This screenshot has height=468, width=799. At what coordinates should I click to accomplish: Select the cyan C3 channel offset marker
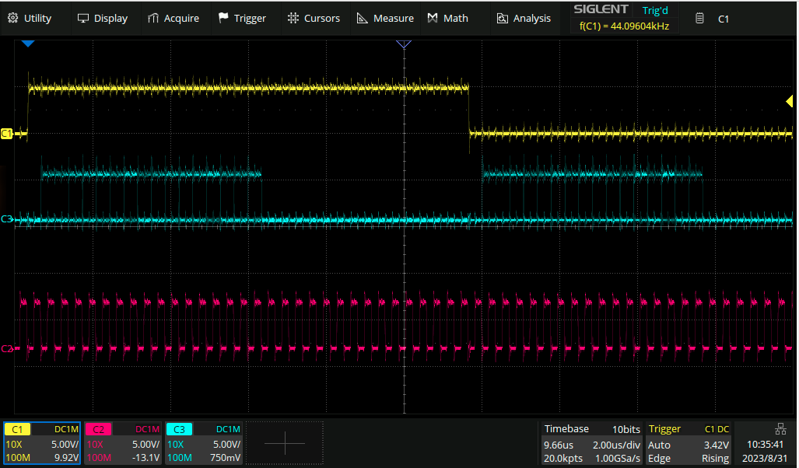point(7,220)
